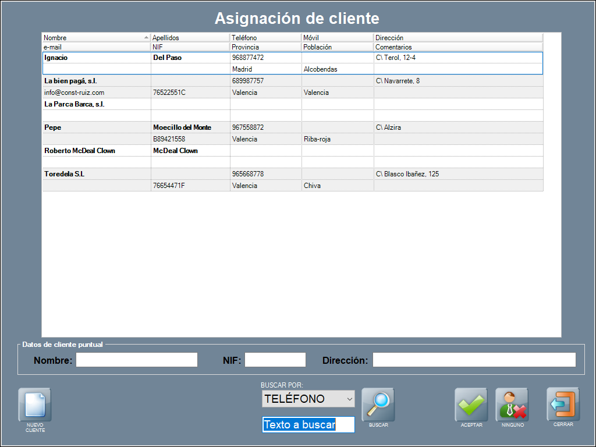Click the Texto a buscar search field
Viewport: 596px width, 447px height.
(x=308, y=424)
